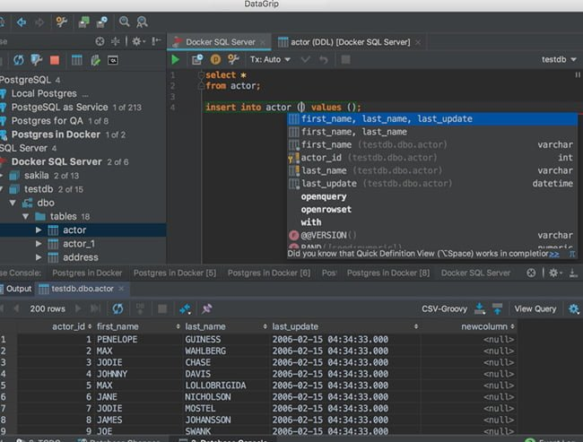This screenshot has height=442, width=583.
Task: Open the Postgres in Docker [8] console tab
Action: (388, 273)
